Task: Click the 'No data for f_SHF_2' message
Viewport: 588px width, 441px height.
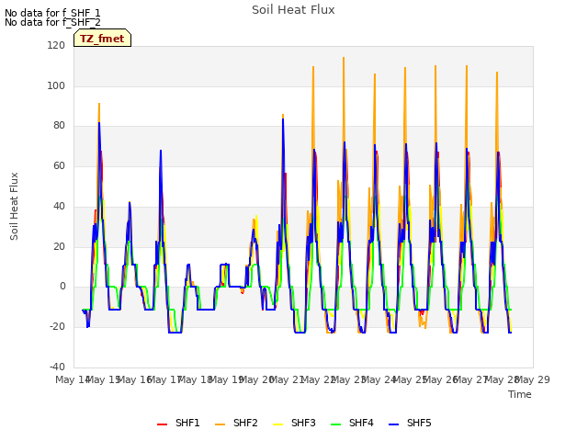Action: 52,22
